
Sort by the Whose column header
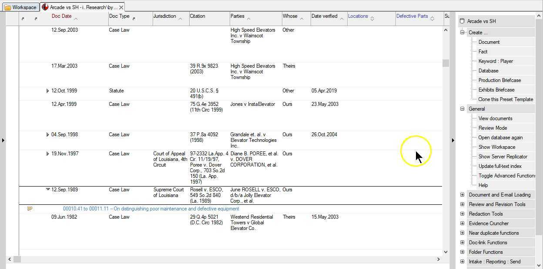click(x=290, y=16)
